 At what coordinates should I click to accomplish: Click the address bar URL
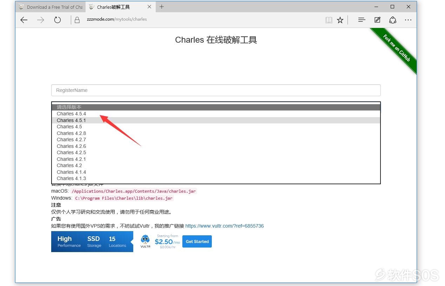pos(117,19)
